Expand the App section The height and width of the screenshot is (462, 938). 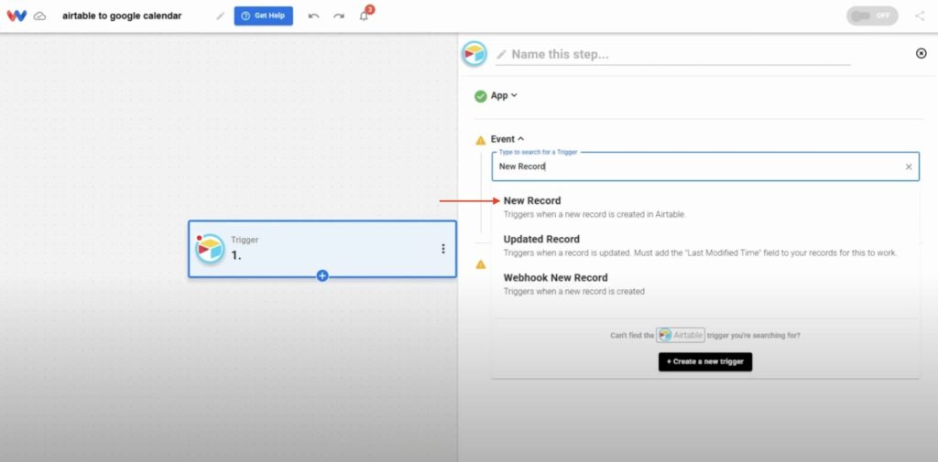(504, 96)
